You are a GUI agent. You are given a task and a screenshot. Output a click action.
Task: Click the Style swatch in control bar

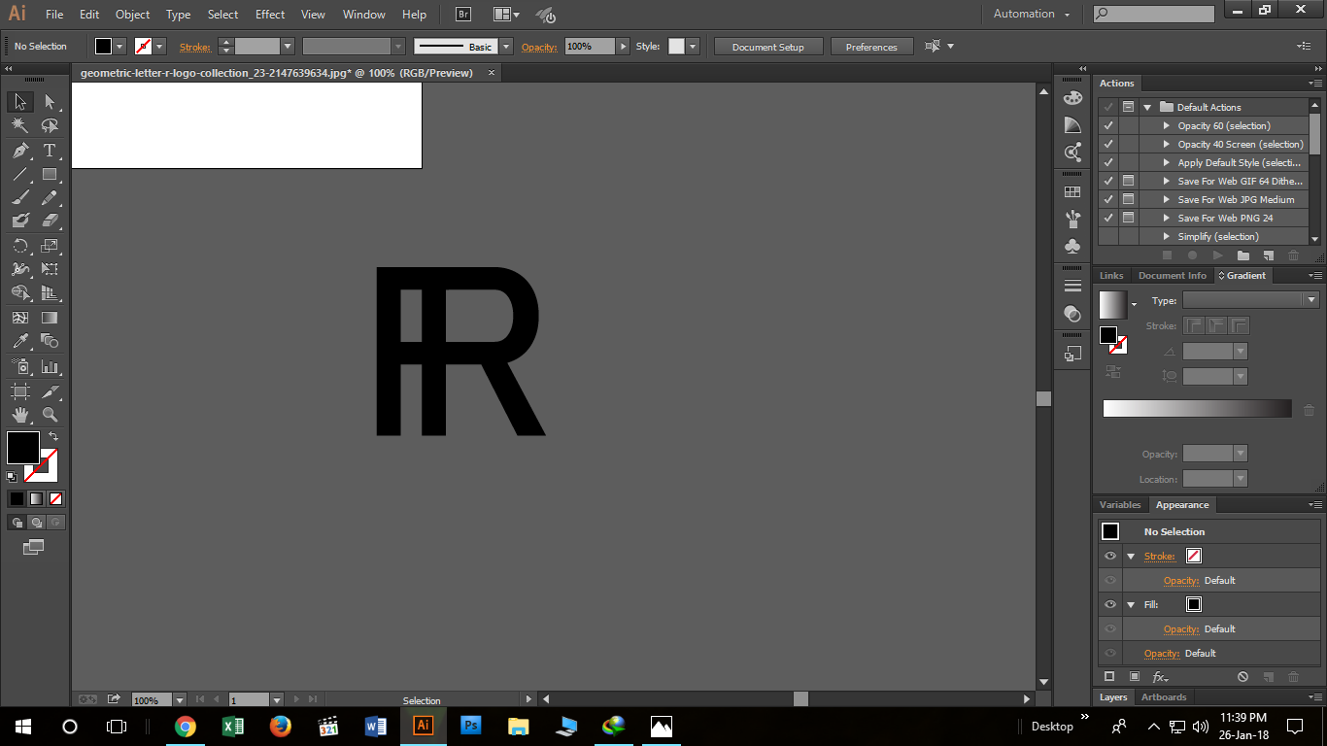click(676, 47)
